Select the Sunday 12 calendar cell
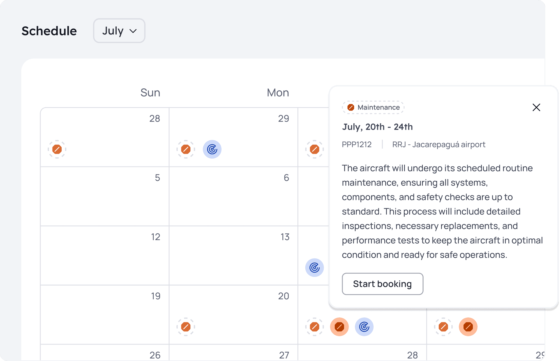The width and height of the screenshot is (560, 361). [105, 255]
